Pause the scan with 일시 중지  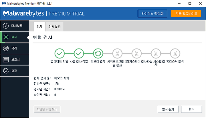168,109
